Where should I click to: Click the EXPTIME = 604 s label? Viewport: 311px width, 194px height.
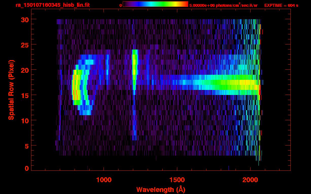(x=281, y=5)
